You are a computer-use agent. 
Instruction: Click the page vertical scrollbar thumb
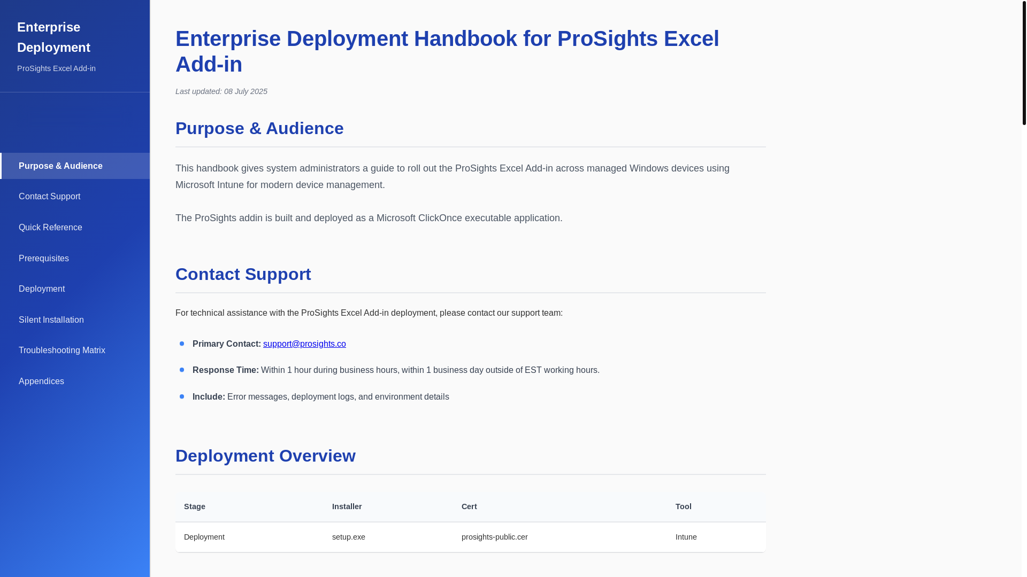click(1024, 63)
